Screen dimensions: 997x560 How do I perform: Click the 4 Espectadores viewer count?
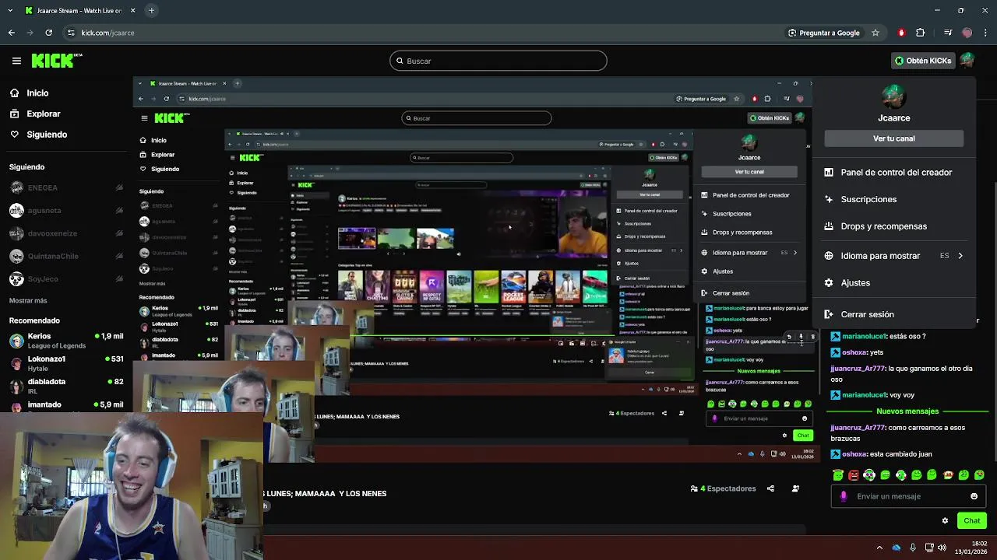(724, 488)
